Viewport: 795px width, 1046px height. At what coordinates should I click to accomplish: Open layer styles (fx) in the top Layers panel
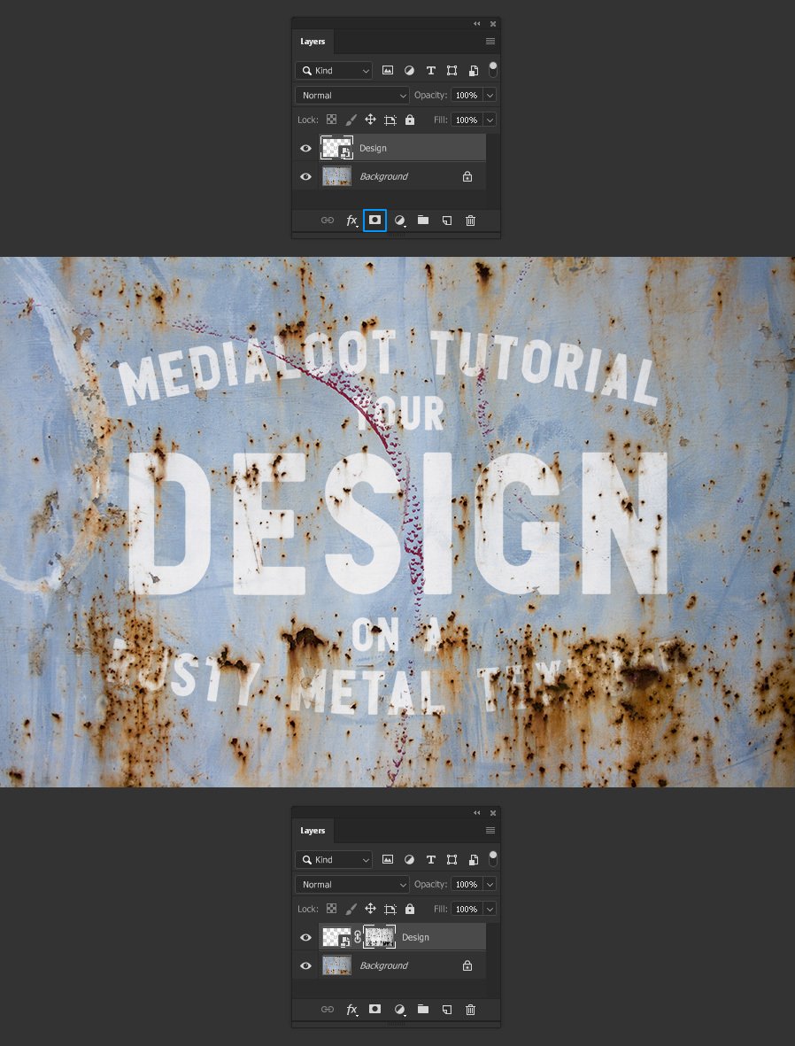pos(351,221)
